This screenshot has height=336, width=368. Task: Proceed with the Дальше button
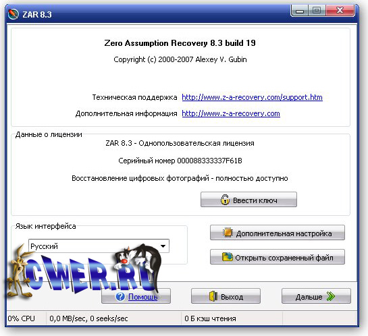click(317, 296)
